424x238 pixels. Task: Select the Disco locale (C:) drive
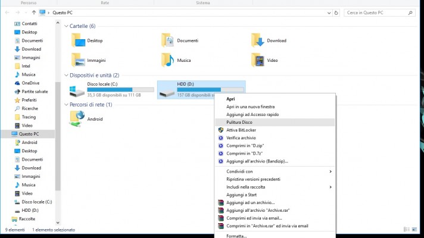point(110,90)
